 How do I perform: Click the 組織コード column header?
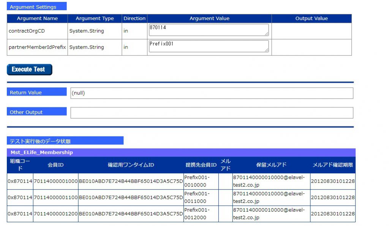(20, 165)
